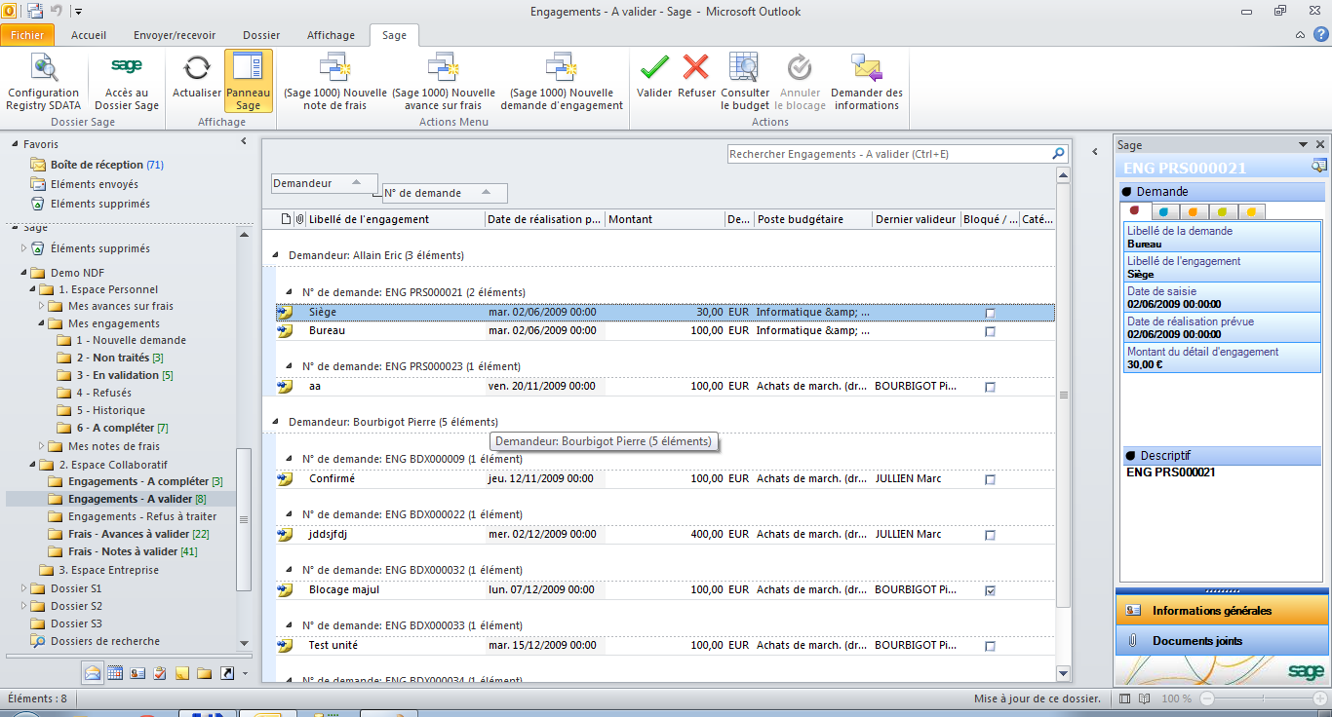
Task: Create a new Sage 1000 avance sur frais
Action: pyautogui.click(x=444, y=82)
